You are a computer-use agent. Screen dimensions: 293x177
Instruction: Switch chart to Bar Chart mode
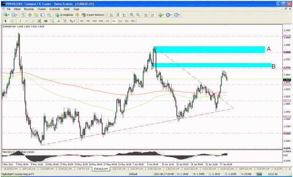[112, 15]
